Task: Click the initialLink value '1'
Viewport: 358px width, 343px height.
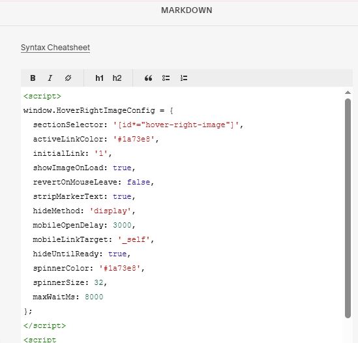Action: coord(101,153)
